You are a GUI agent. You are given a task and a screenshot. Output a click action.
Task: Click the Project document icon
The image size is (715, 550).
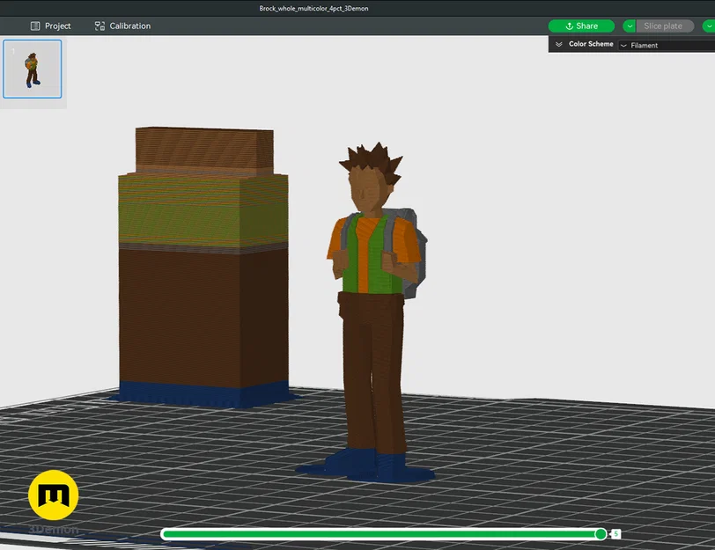pyautogui.click(x=35, y=26)
